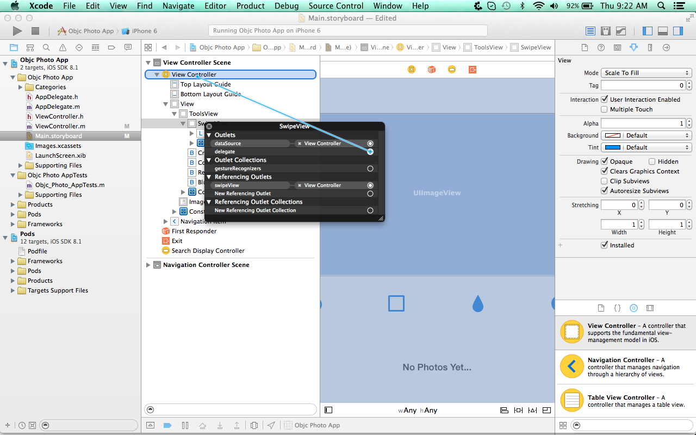Enable the Clip Subviews checkbox

(604, 181)
